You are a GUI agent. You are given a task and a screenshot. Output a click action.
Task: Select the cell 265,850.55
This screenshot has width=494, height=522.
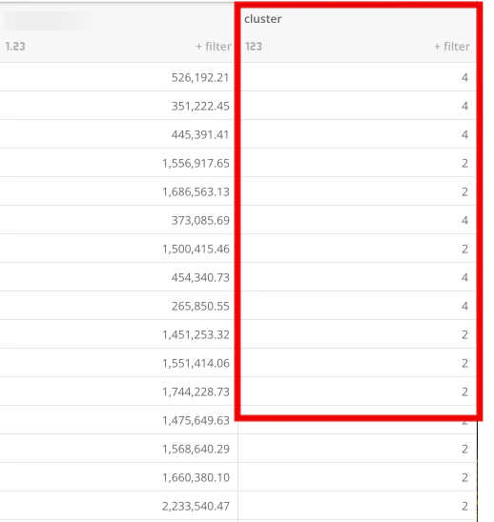tap(200, 307)
